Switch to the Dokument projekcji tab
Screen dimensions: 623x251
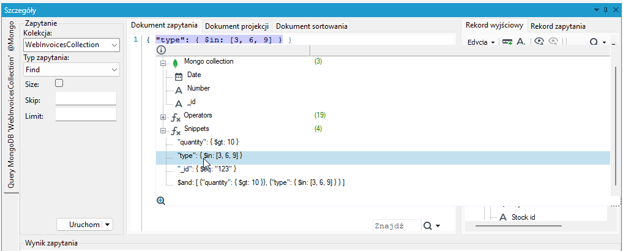click(x=237, y=26)
